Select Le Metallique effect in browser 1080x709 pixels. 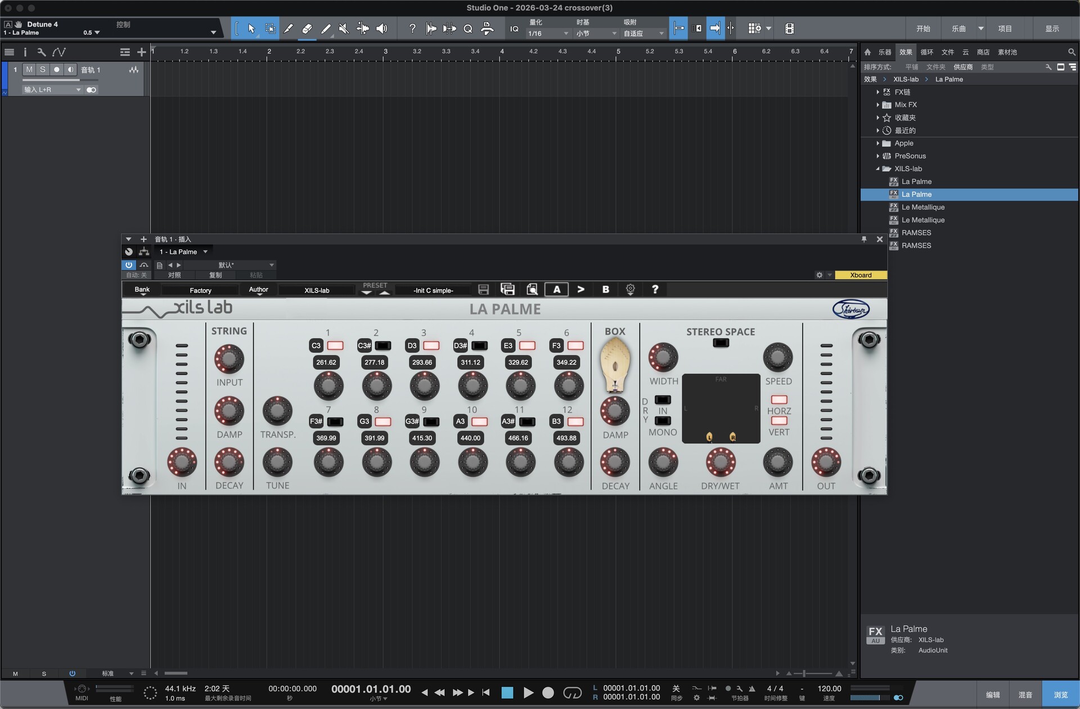922,207
